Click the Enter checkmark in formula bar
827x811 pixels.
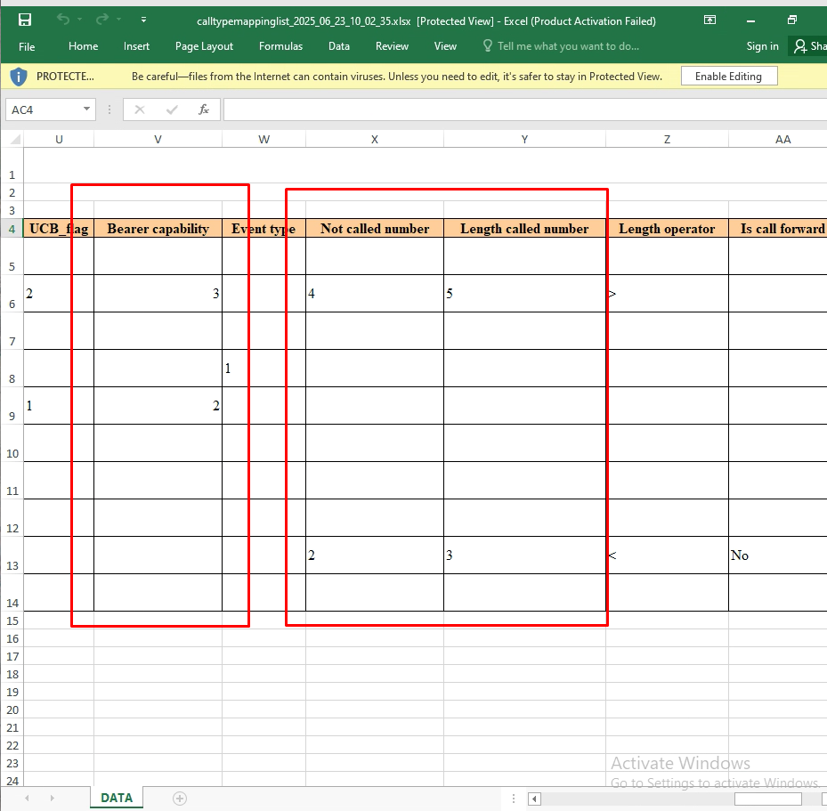tap(172, 109)
